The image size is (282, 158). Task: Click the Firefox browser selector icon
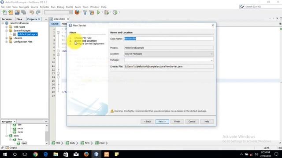point(77,12)
